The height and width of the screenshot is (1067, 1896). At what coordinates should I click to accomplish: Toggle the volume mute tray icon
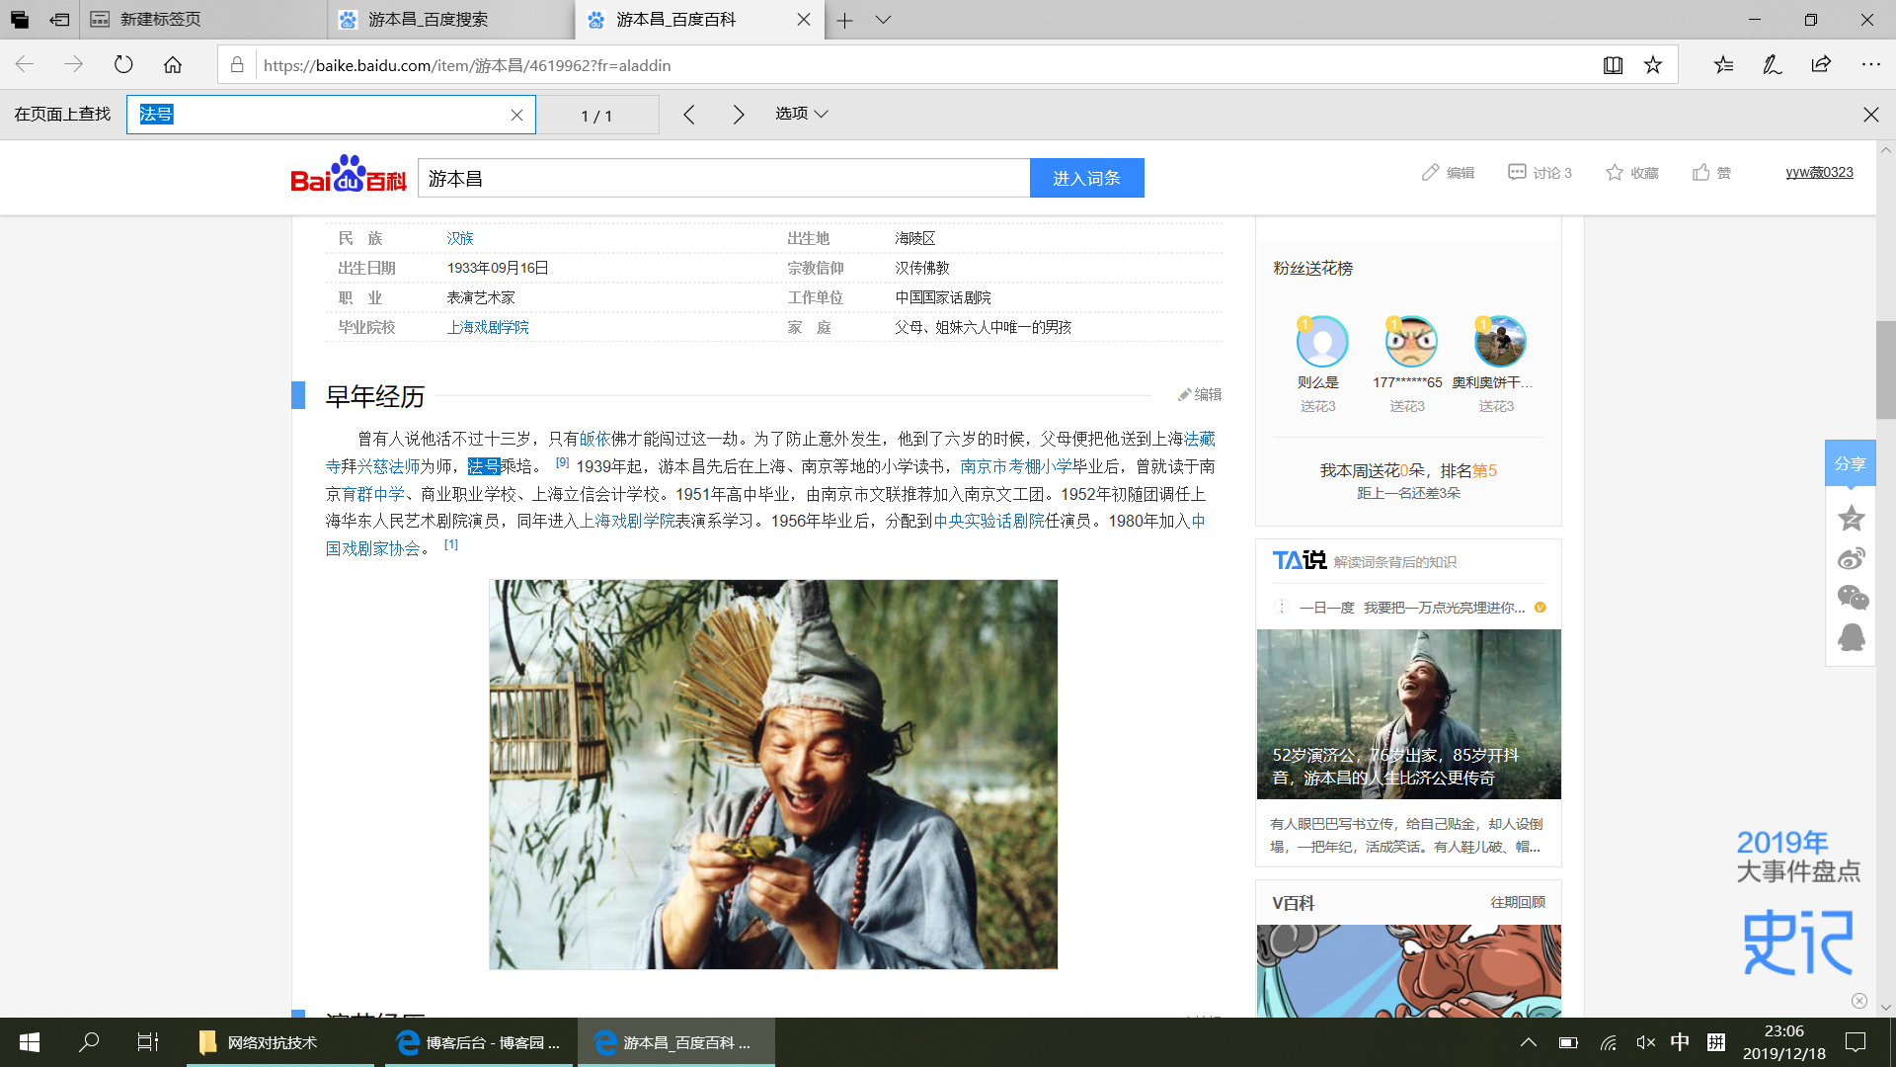coord(1645,1042)
